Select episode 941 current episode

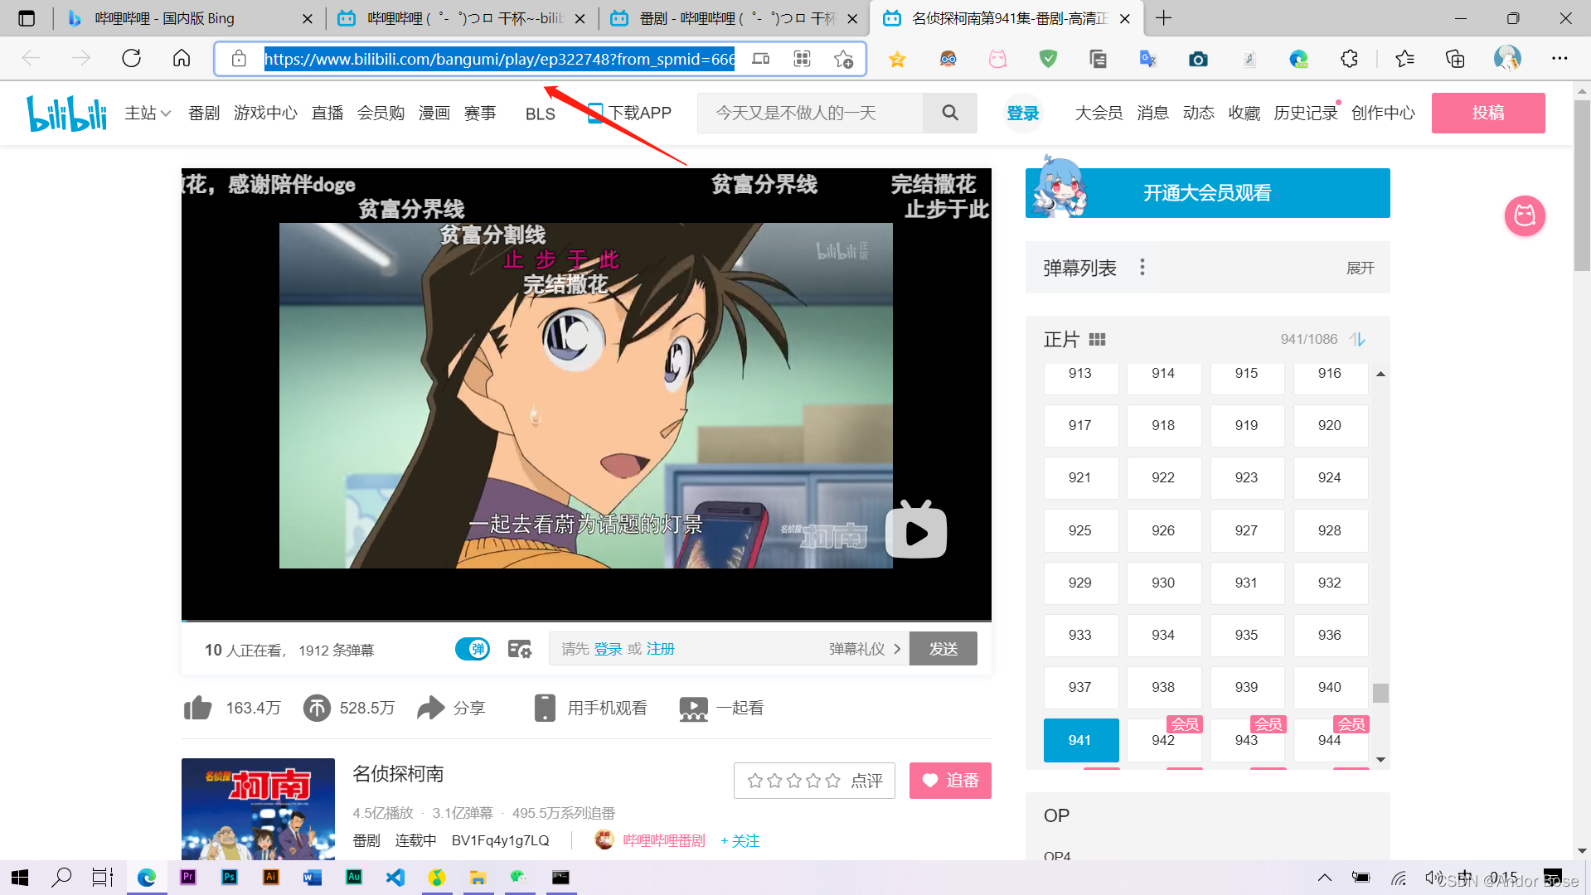point(1080,740)
